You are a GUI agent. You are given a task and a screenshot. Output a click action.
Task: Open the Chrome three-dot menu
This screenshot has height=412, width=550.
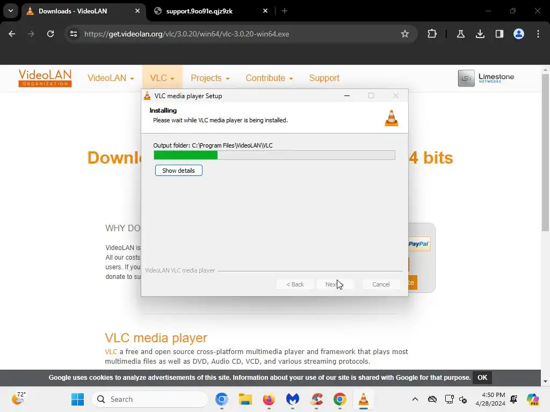(538, 34)
